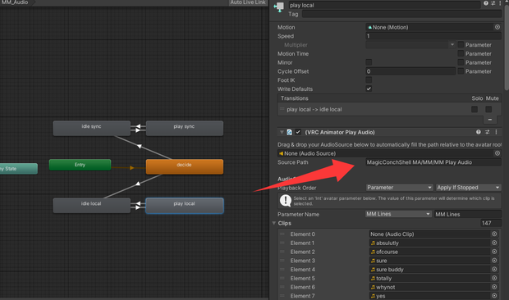Image resolution: width=509 pixels, height=300 pixels.
Task: Enable the Mirror checkbox
Action: click(x=369, y=62)
